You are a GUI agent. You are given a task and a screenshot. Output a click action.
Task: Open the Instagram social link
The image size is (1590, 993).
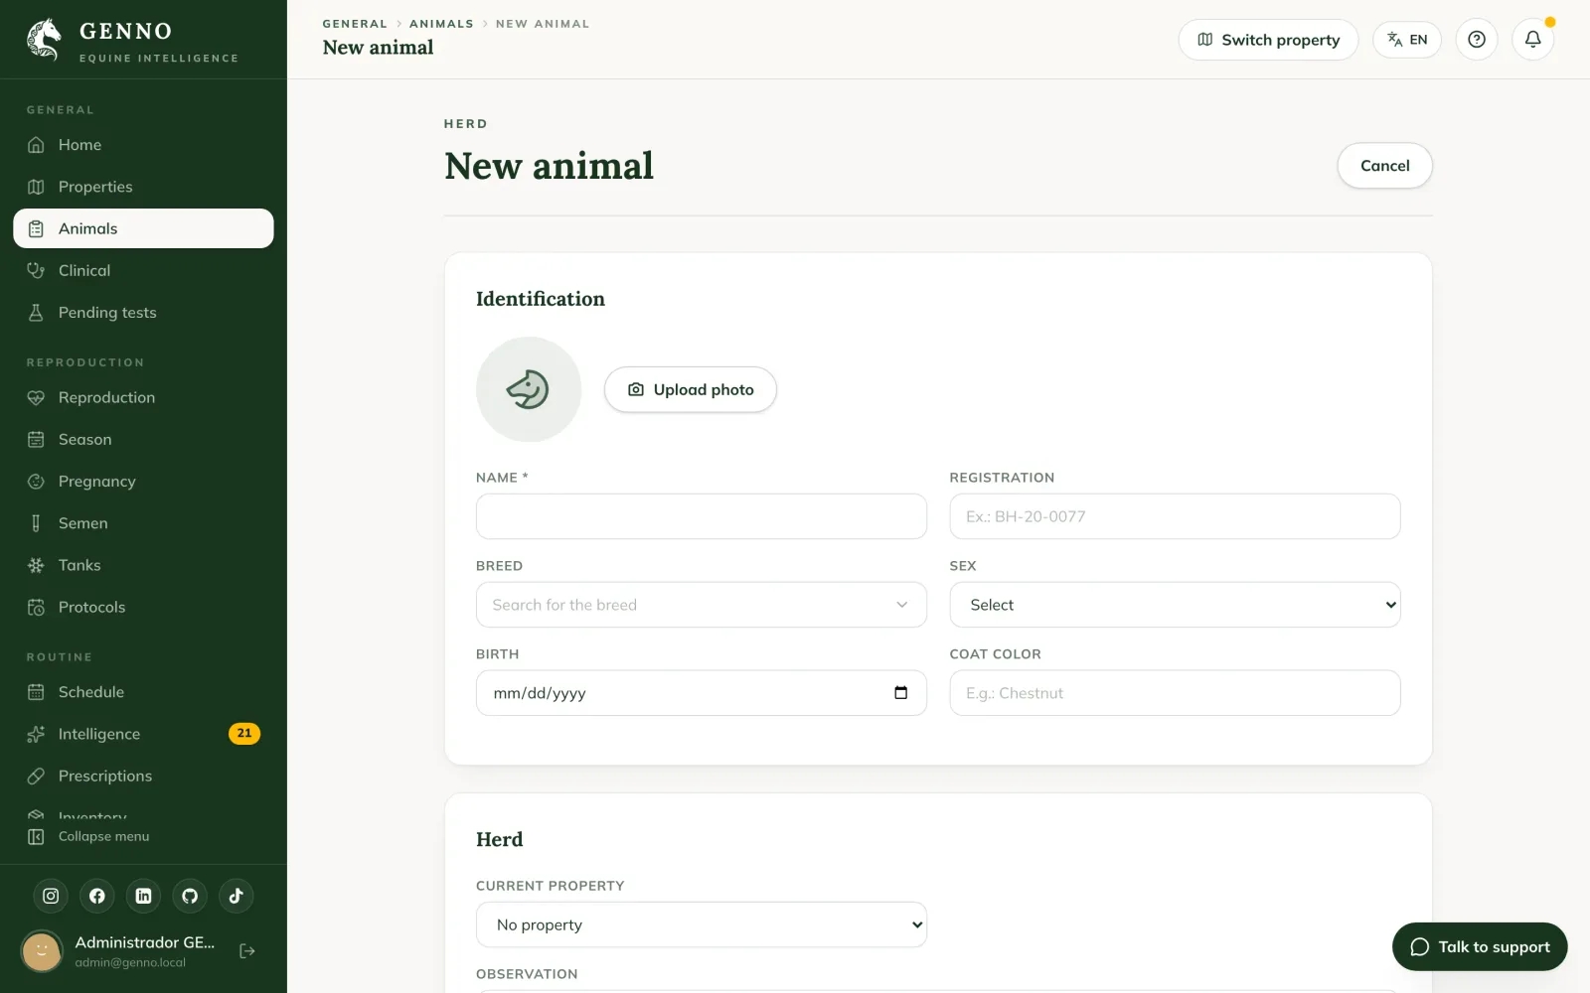coord(51,896)
